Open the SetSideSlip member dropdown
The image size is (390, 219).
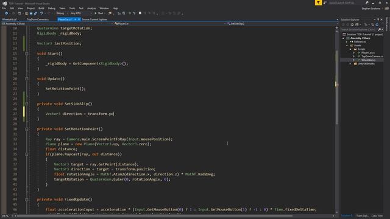(282, 24)
